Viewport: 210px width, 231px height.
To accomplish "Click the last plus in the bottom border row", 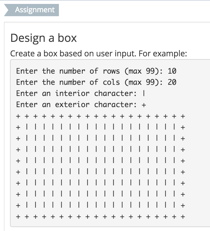I will click(183, 217).
